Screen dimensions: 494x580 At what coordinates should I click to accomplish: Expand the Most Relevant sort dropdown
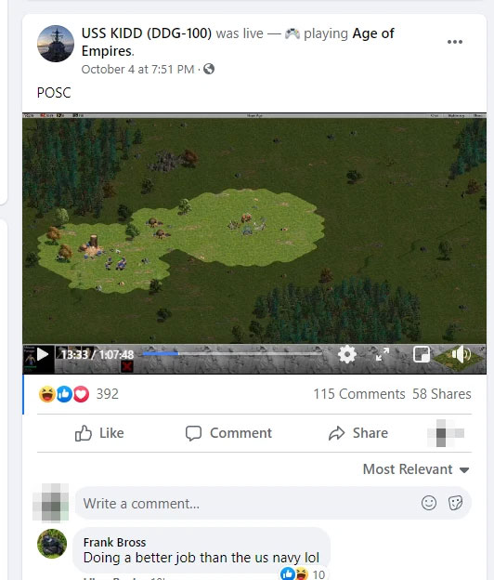[x=416, y=469]
